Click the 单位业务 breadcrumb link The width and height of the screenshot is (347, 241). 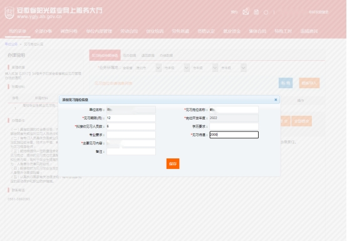11,44
